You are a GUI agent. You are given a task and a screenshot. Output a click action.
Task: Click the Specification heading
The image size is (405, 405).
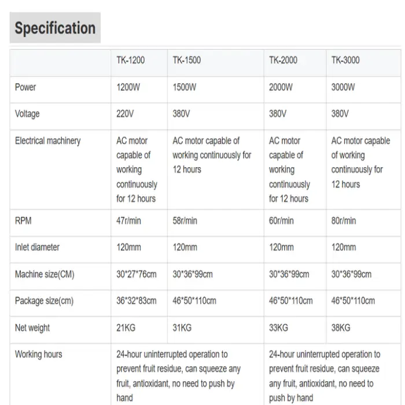pyautogui.click(x=55, y=28)
